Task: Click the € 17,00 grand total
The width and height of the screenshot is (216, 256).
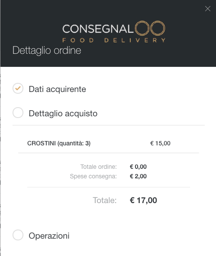Action: pos(143,200)
